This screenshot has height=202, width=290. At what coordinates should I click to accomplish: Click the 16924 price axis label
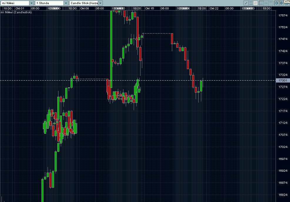(x=283, y=171)
